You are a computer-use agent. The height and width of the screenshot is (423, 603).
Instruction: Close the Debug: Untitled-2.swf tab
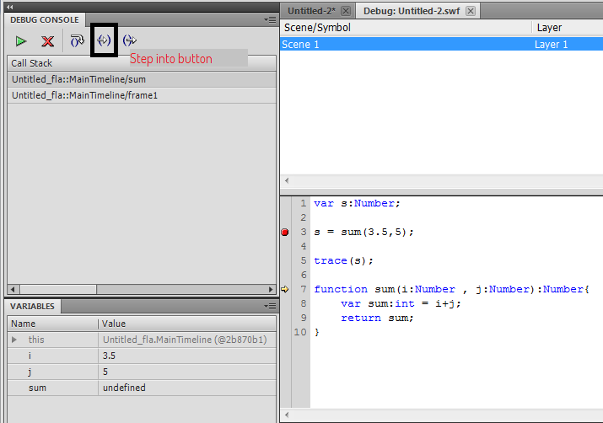pos(471,11)
